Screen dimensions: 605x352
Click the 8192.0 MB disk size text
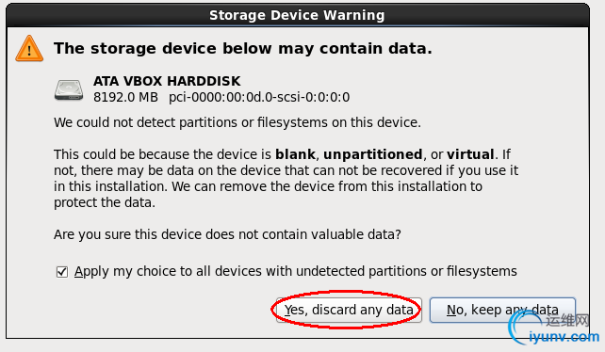click(125, 97)
